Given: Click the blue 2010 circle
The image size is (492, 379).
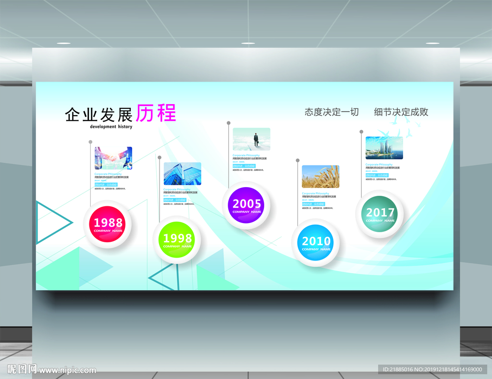Looking at the screenshot, I should point(316,243).
